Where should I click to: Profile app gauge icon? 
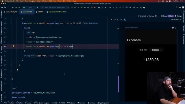point(88,8)
